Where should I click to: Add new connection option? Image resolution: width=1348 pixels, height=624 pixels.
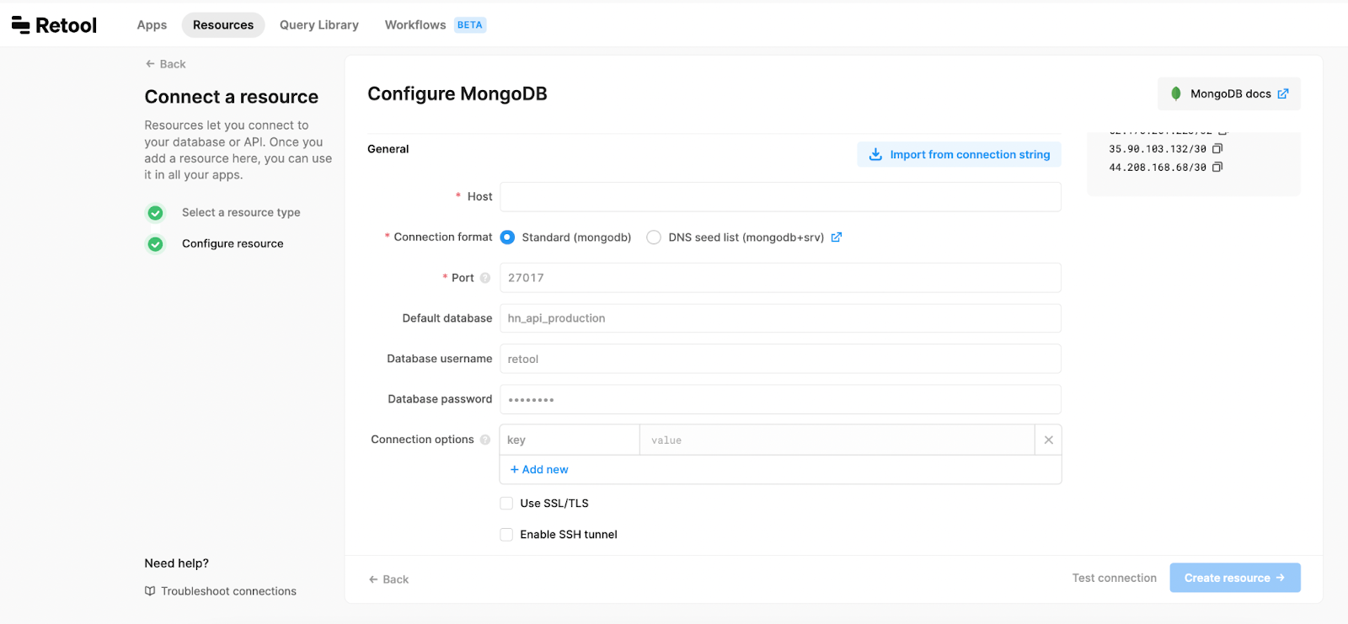(539, 470)
